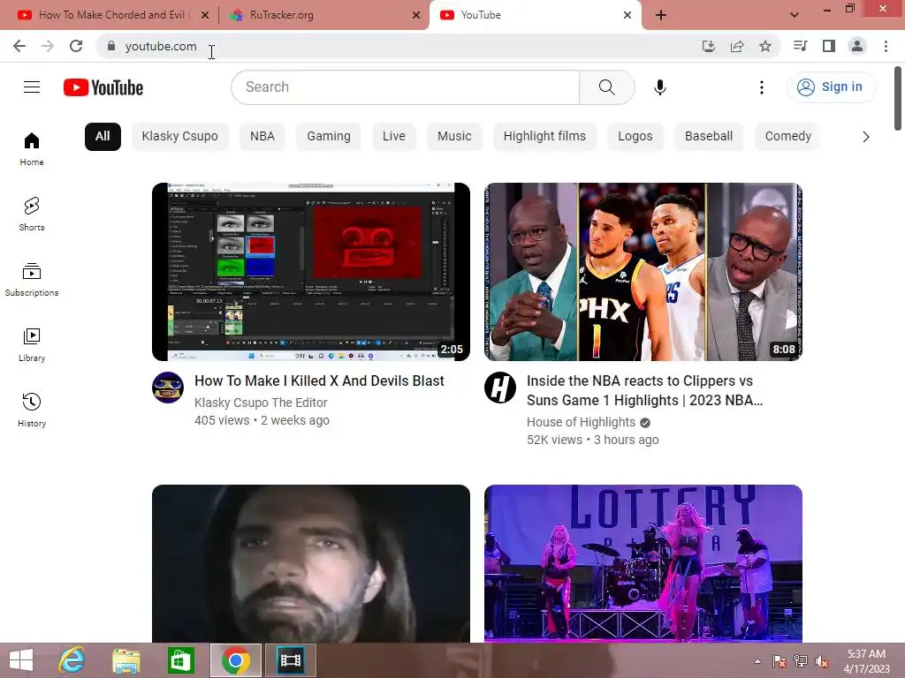
Task: Open Inside the NBA reacts video title
Action: (x=644, y=390)
